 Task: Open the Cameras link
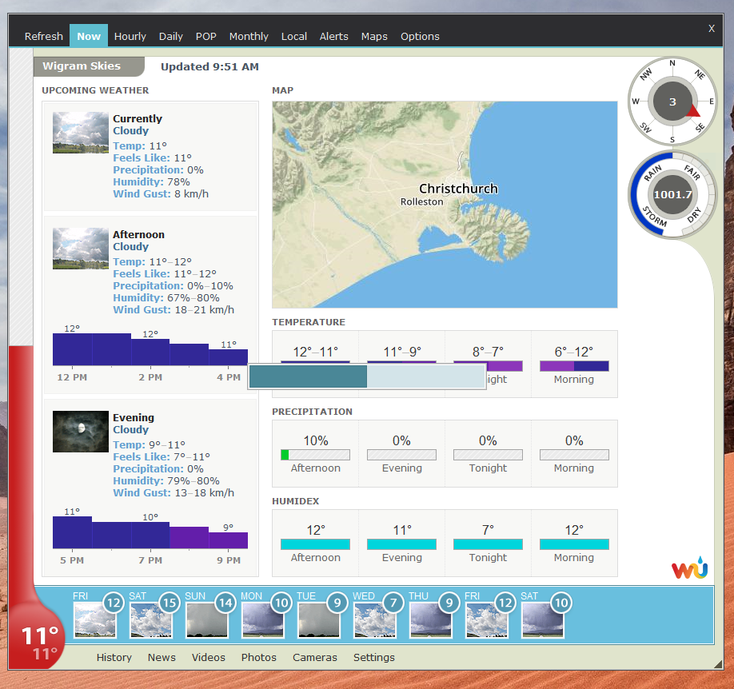pos(315,657)
